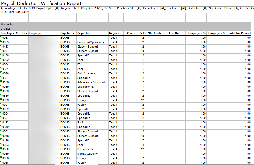Select the Paycheck column header
254x165 pixels.
[x=67, y=33]
